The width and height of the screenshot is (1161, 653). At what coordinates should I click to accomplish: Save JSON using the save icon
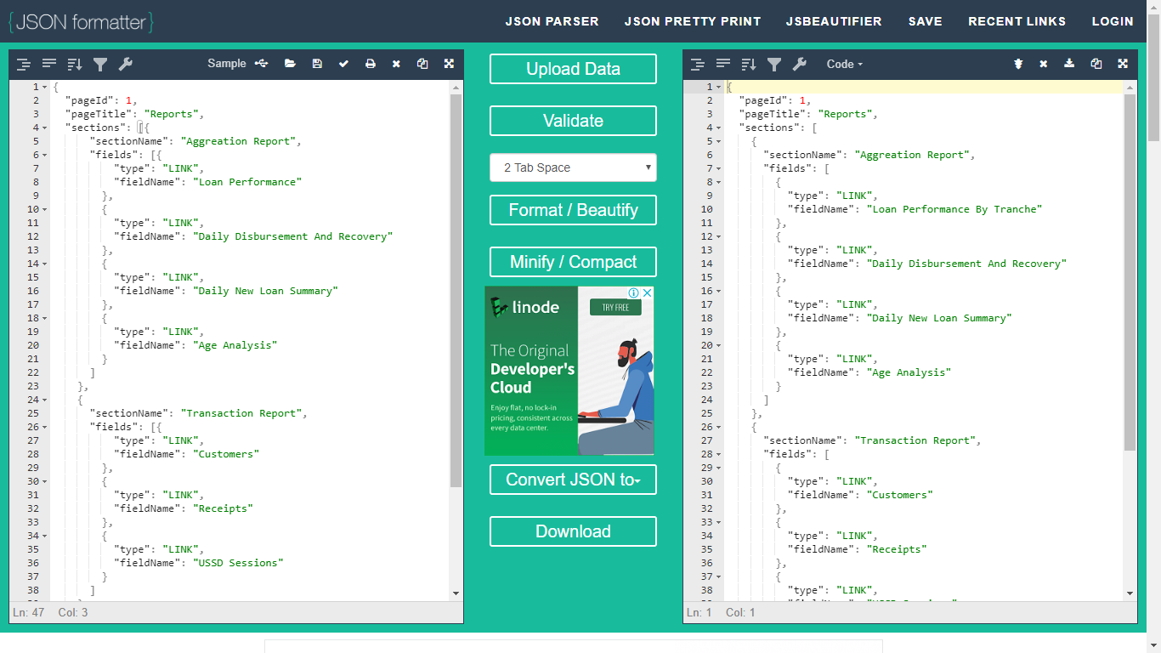point(317,63)
